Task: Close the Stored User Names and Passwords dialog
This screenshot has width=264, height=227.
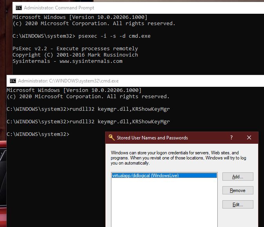Action: tap(249, 137)
